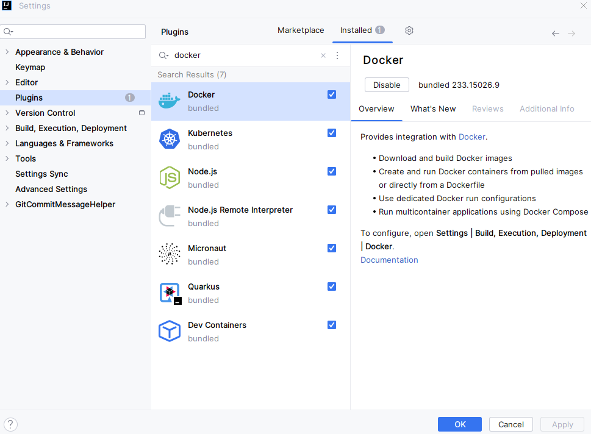Expand the Appearance & Behavior section
Viewport: 591px width, 434px height.
pyautogui.click(x=7, y=52)
